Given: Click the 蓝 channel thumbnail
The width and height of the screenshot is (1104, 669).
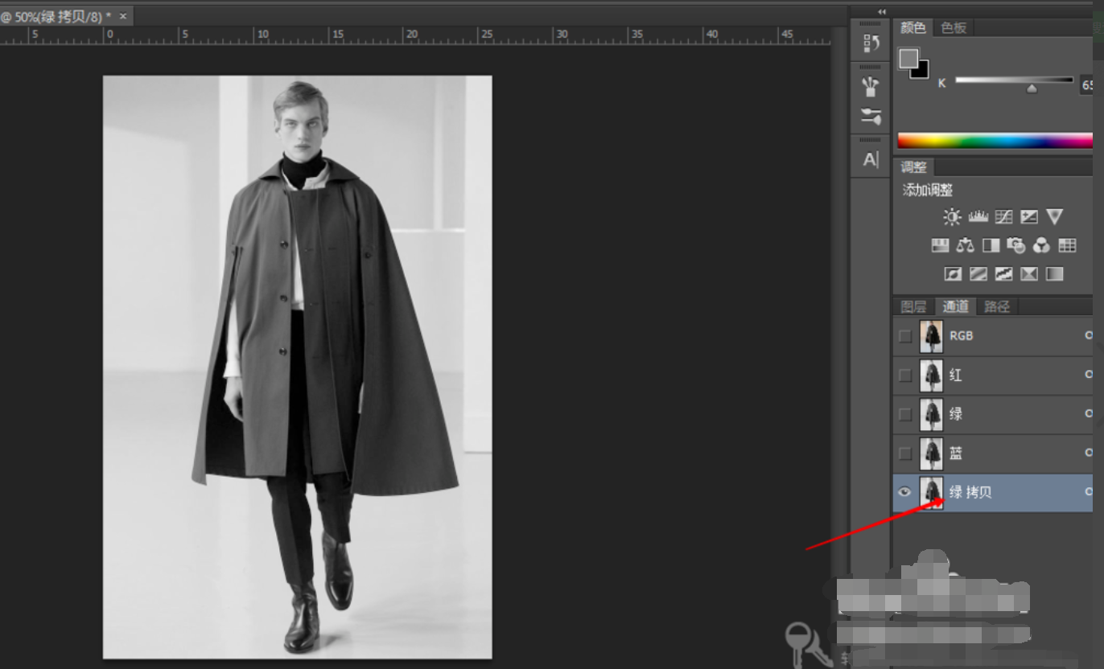Looking at the screenshot, I should [931, 454].
